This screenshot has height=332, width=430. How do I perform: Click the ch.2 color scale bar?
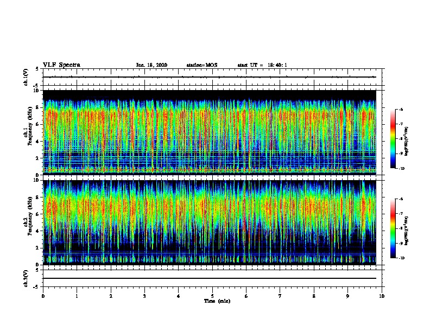(393, 228)
